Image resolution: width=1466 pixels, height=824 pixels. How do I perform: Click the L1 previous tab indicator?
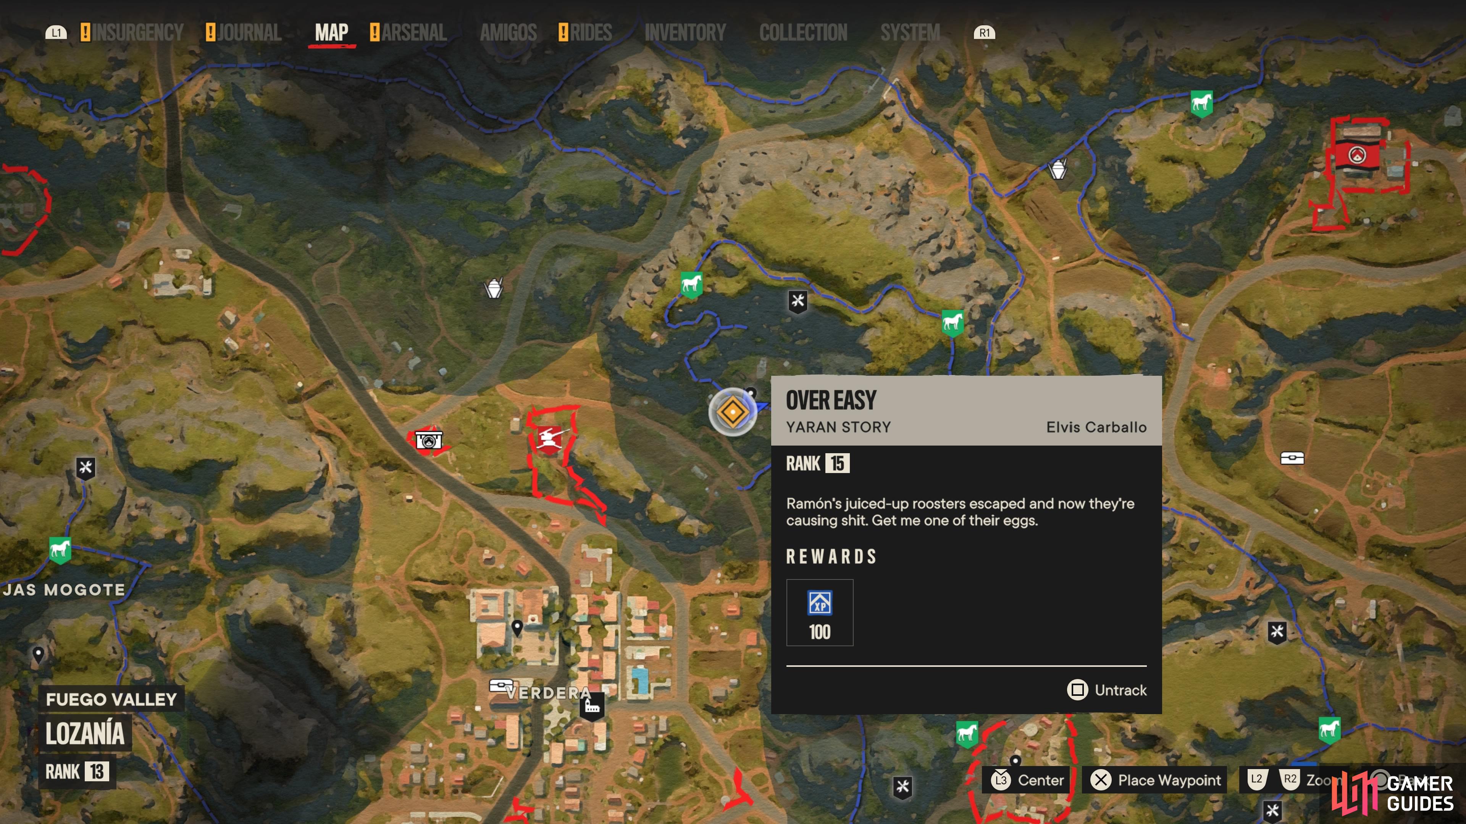coord(56,33)
